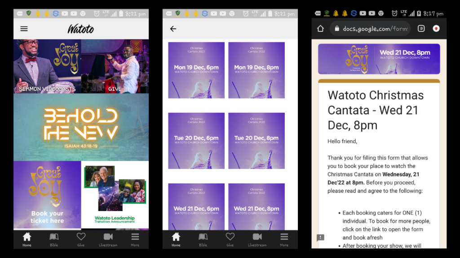This screenshot has width=460, height=258.
Task: Tap Bible icon in middle screen nav bar
Action: tap(203, 240)
